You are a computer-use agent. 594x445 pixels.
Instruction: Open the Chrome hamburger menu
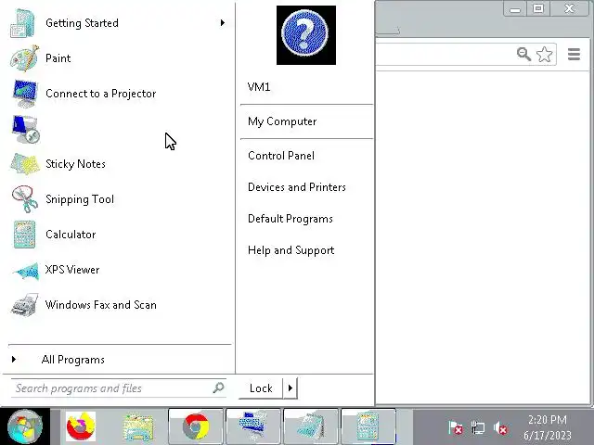click(x=574, y=54)
